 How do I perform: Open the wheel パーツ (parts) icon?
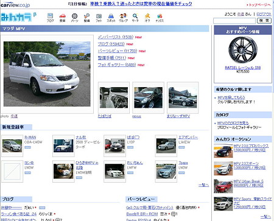tap(74, 18)
